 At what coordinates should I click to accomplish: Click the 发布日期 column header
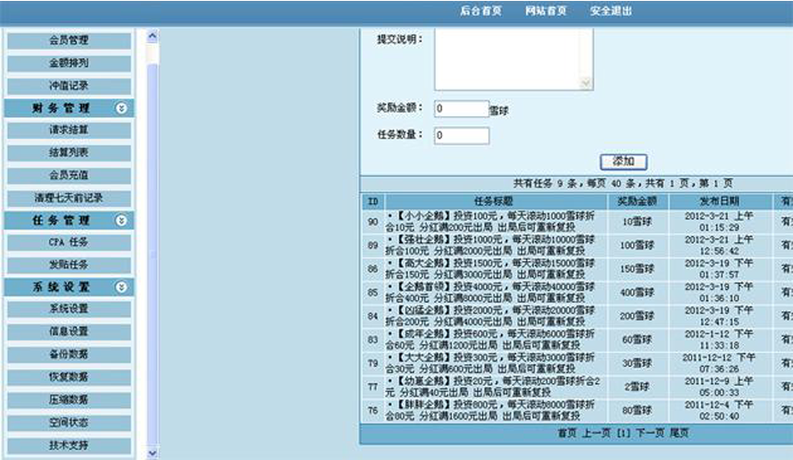(720, 201)
